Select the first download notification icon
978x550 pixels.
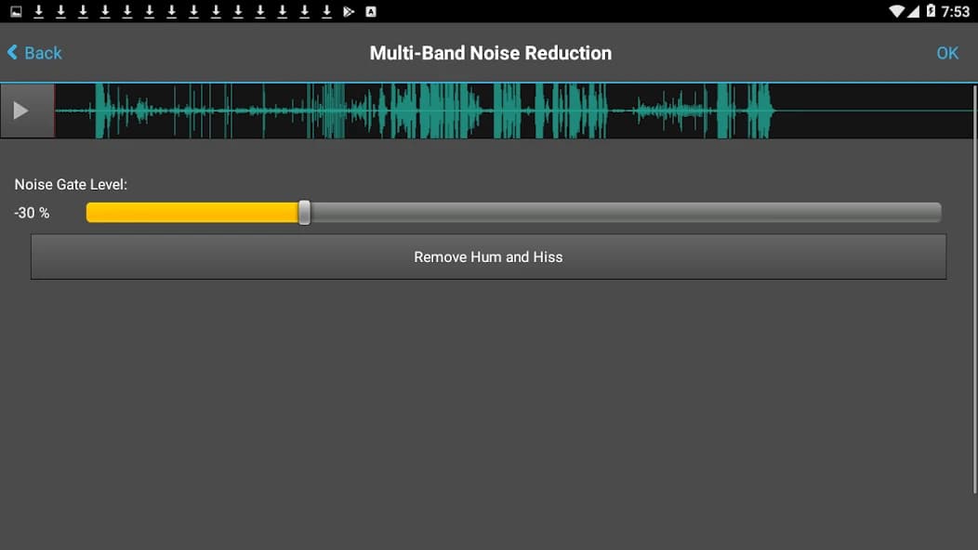[x=37, y=11]
